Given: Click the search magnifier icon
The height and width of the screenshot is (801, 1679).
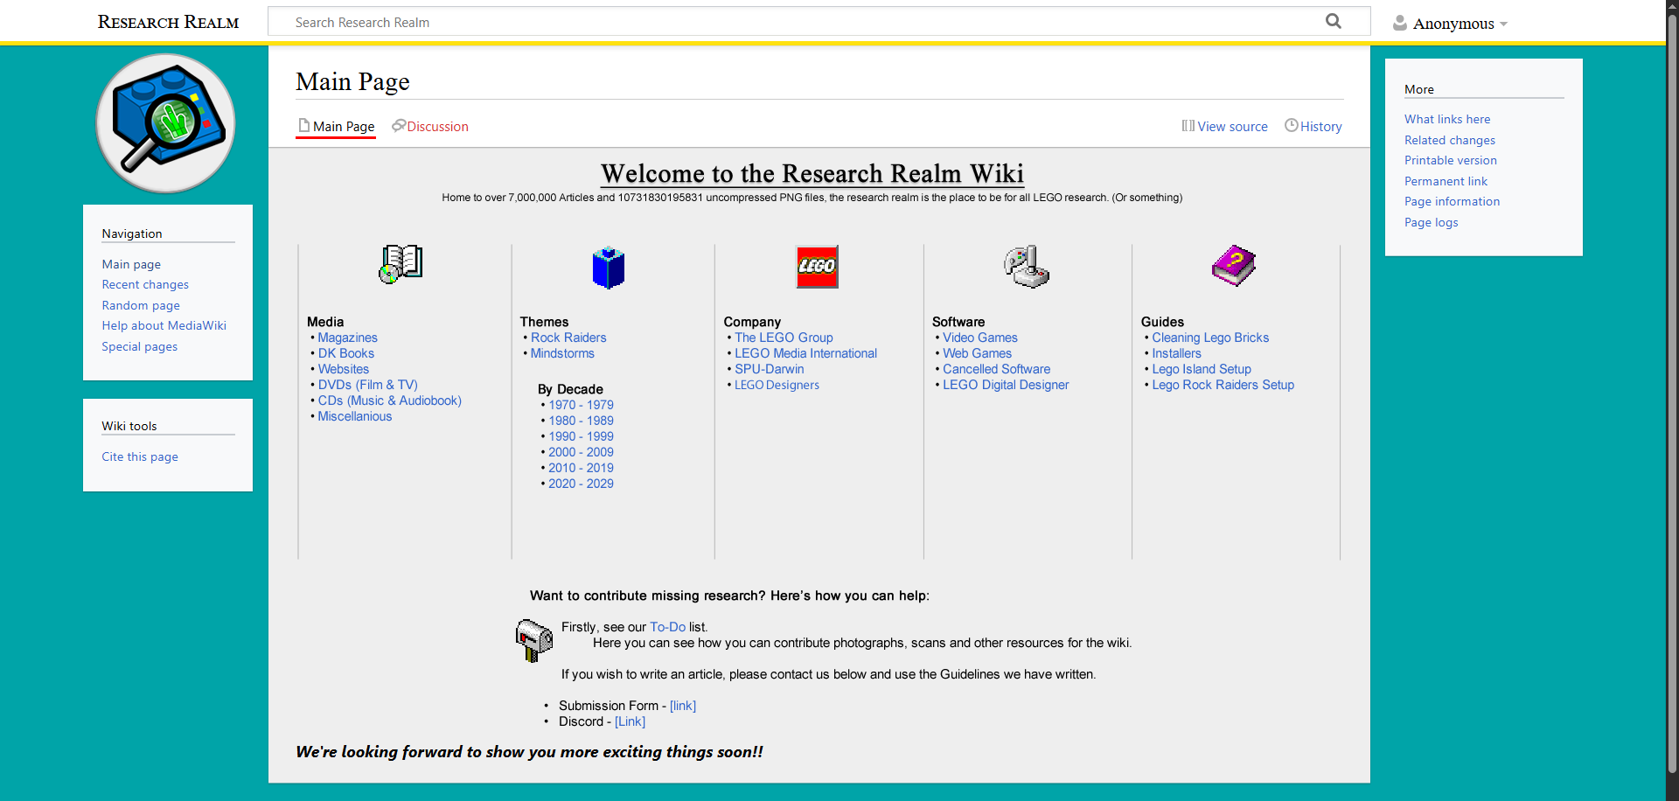Looking at the screenshot, I should (1333, 22).
